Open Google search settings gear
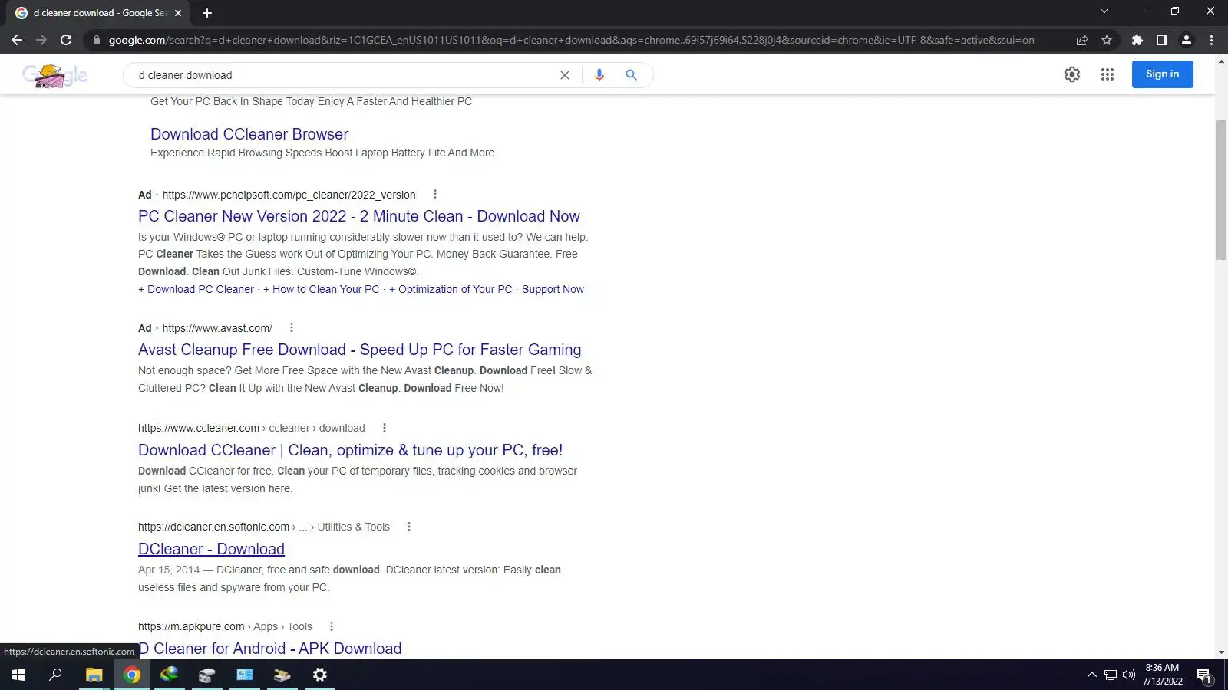 click(x=1072, y=74)
